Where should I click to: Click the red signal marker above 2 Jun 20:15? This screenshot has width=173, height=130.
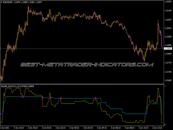(x=43, y=98)
